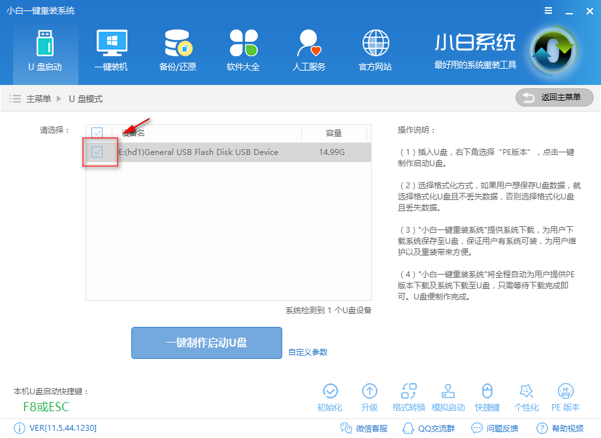Viewport: 601px width, 438px height.
Task: Return via 返回主菜单 button
Action: (554, 97)
